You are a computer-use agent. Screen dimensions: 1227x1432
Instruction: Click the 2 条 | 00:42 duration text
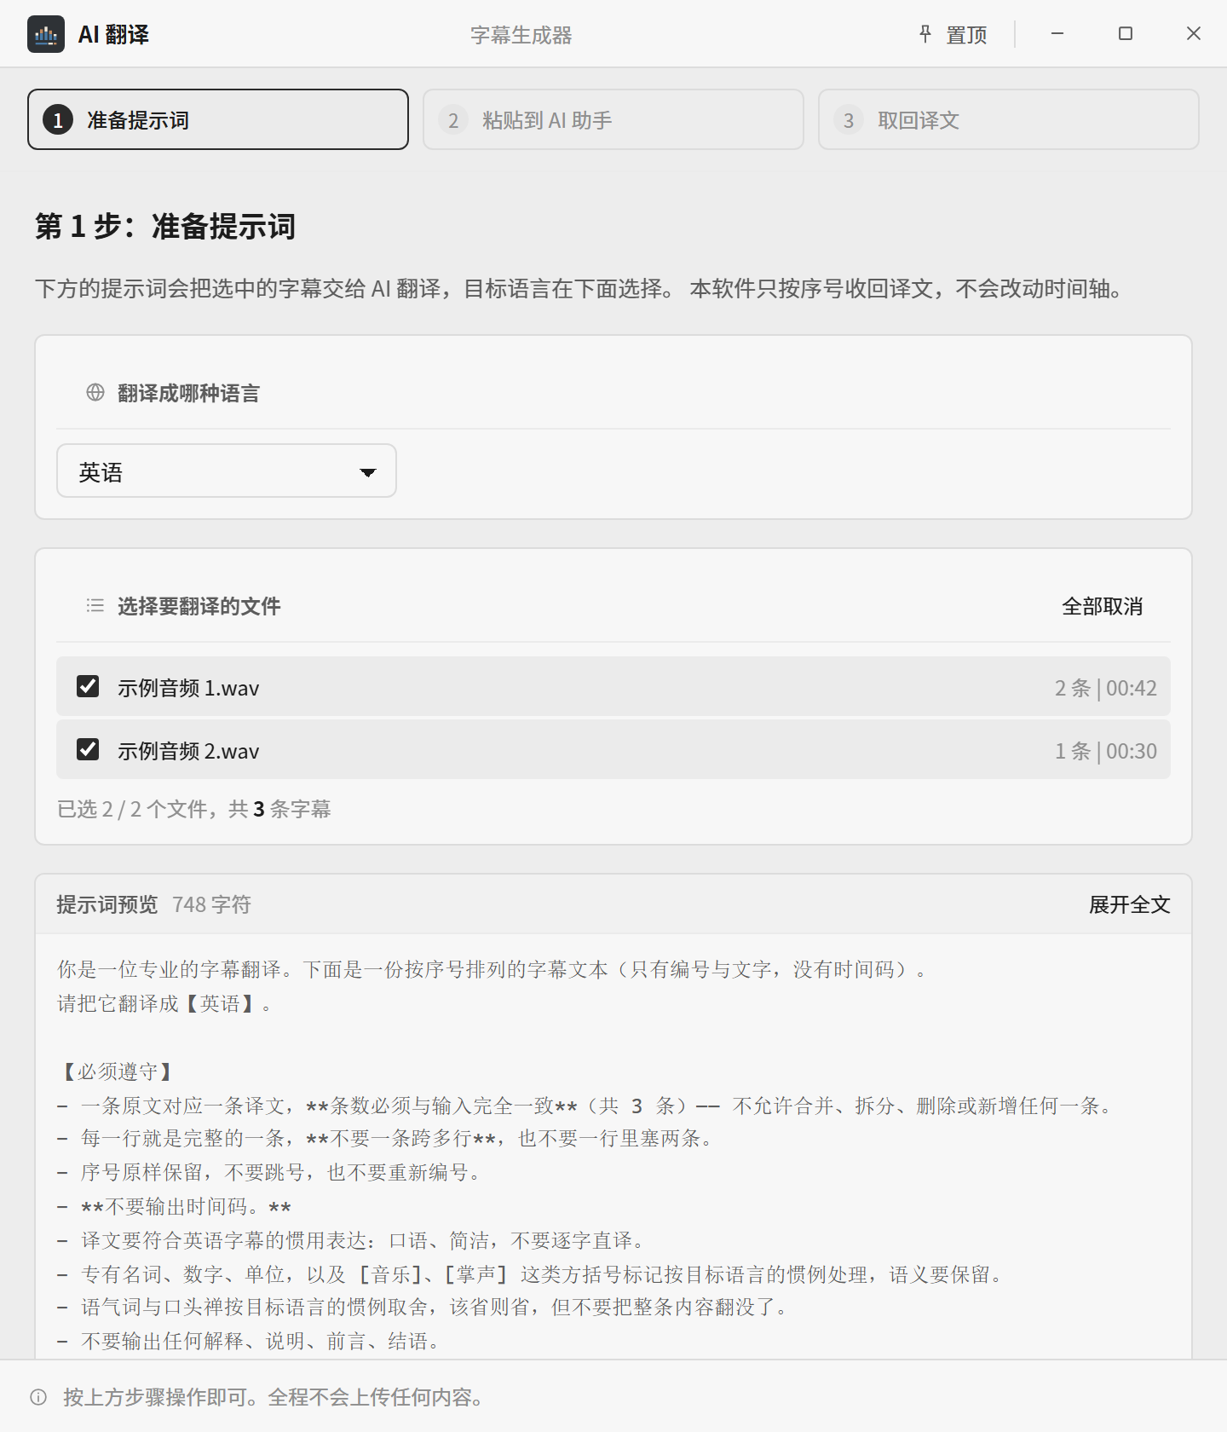pos(1105,688)
